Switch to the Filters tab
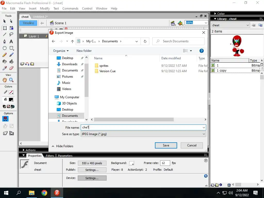The height and width of the screenshot is (198, 264). pos(50,155)
